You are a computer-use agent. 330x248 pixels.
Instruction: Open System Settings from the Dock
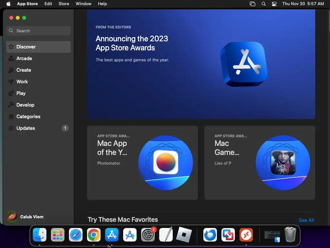coord(148,234)
